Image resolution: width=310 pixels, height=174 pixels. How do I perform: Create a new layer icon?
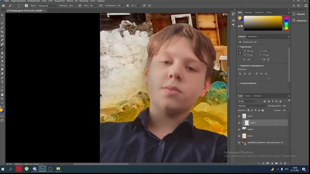coord(281,163)
